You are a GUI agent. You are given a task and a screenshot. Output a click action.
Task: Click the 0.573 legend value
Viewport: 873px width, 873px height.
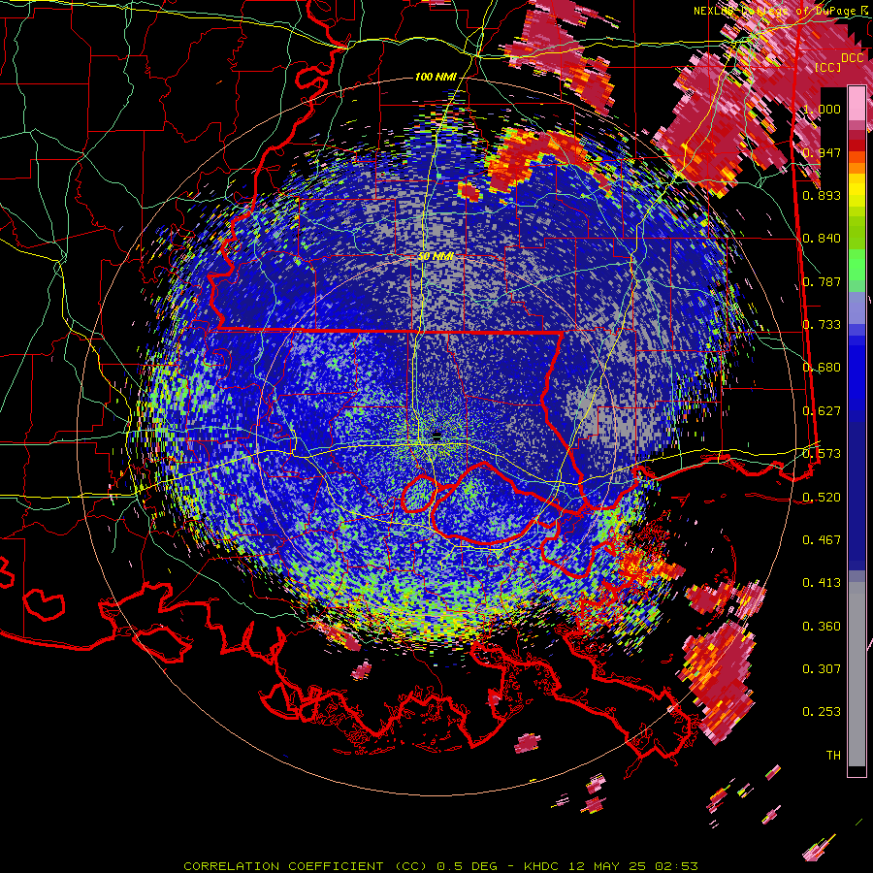[822, 454]
